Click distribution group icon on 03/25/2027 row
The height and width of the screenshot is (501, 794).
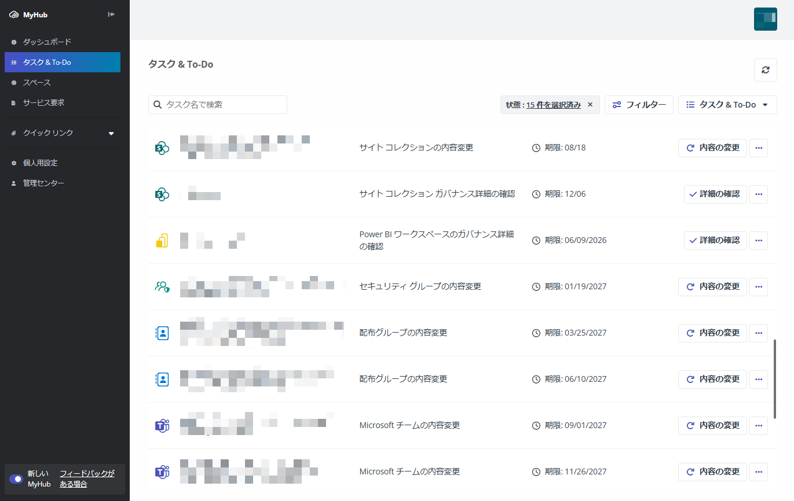point(162,333)
